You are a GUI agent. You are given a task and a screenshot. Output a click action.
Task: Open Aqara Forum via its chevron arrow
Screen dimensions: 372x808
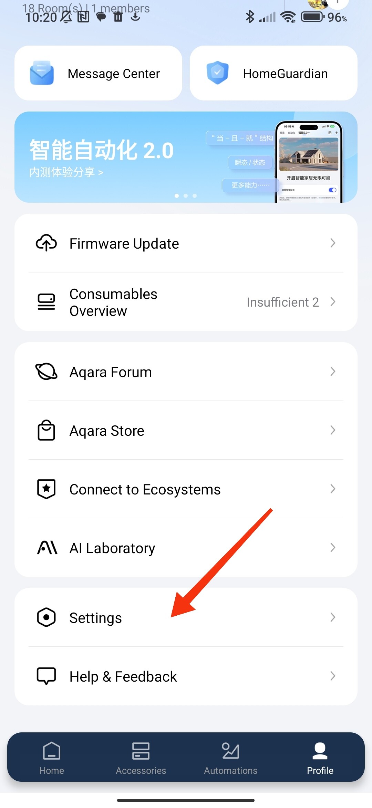[332, 372]
